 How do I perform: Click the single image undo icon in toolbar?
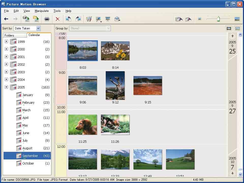188,19
